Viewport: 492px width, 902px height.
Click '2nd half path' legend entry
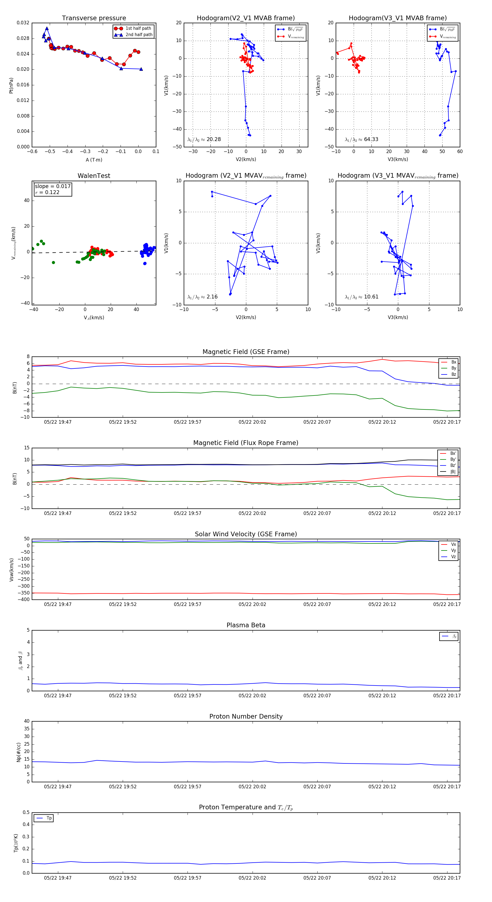coord(133,35)
